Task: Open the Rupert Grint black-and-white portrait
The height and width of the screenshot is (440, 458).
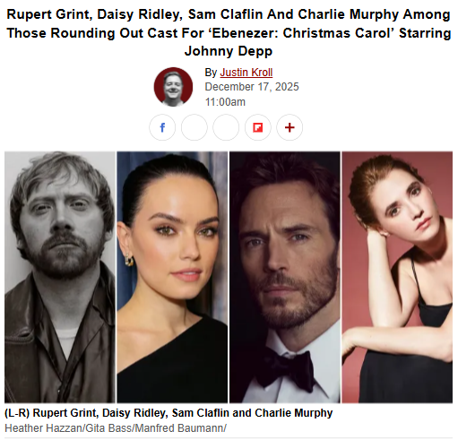Action: [x=60, y=277]
